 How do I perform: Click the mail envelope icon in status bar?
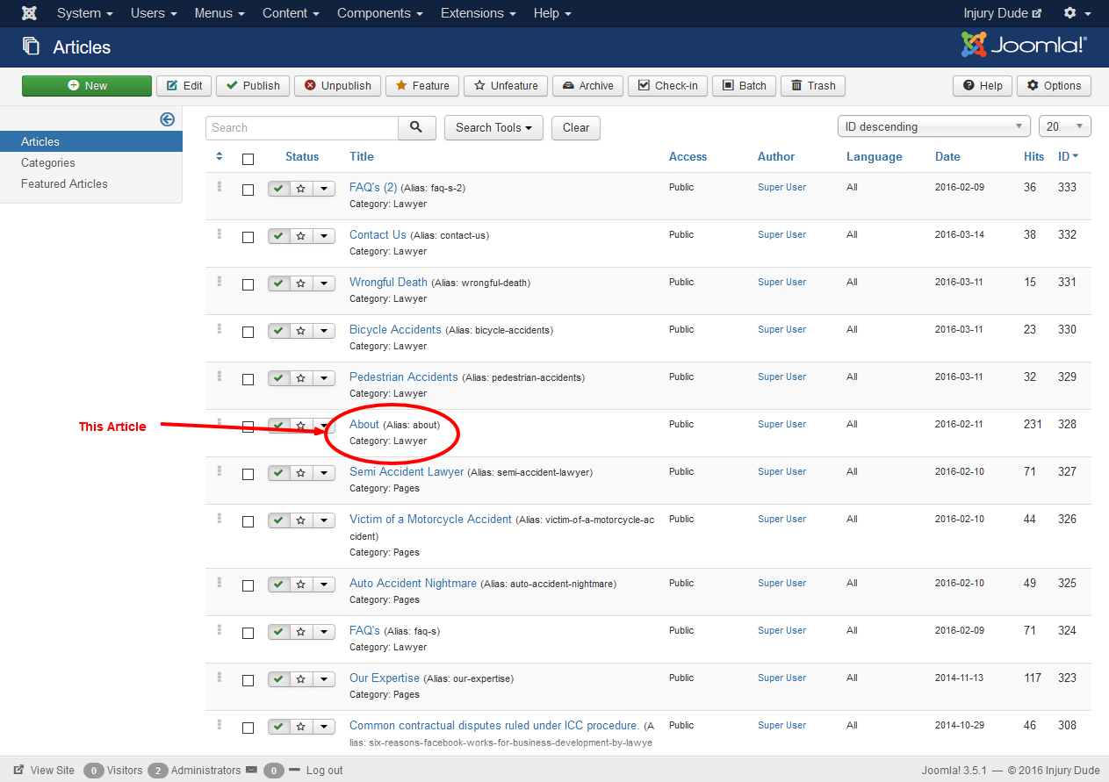point(252,770)
